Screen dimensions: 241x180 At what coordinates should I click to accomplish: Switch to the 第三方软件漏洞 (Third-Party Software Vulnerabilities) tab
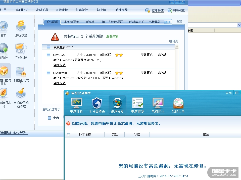click(x=113, y=22)
